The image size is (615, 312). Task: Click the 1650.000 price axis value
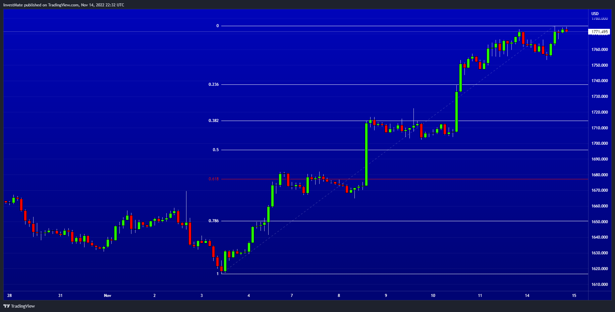[600, 222]
